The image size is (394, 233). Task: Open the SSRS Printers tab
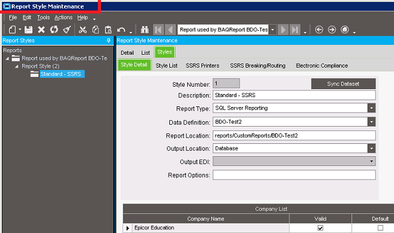[203, 65]
